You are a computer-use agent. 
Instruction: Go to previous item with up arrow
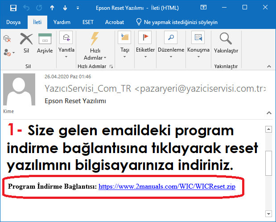click(52, 8)
